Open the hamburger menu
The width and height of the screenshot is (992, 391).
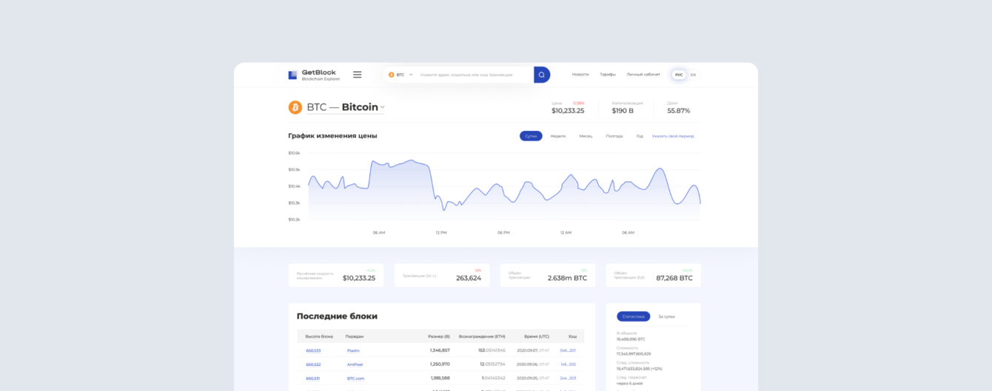coord(358,75)
